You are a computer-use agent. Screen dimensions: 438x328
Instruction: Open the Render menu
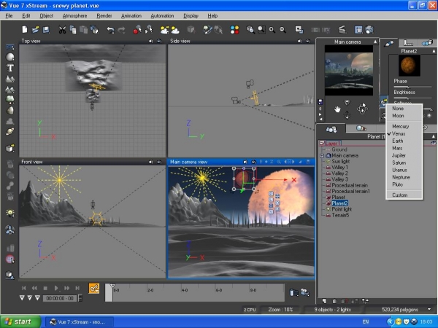(x=104, y=15)
